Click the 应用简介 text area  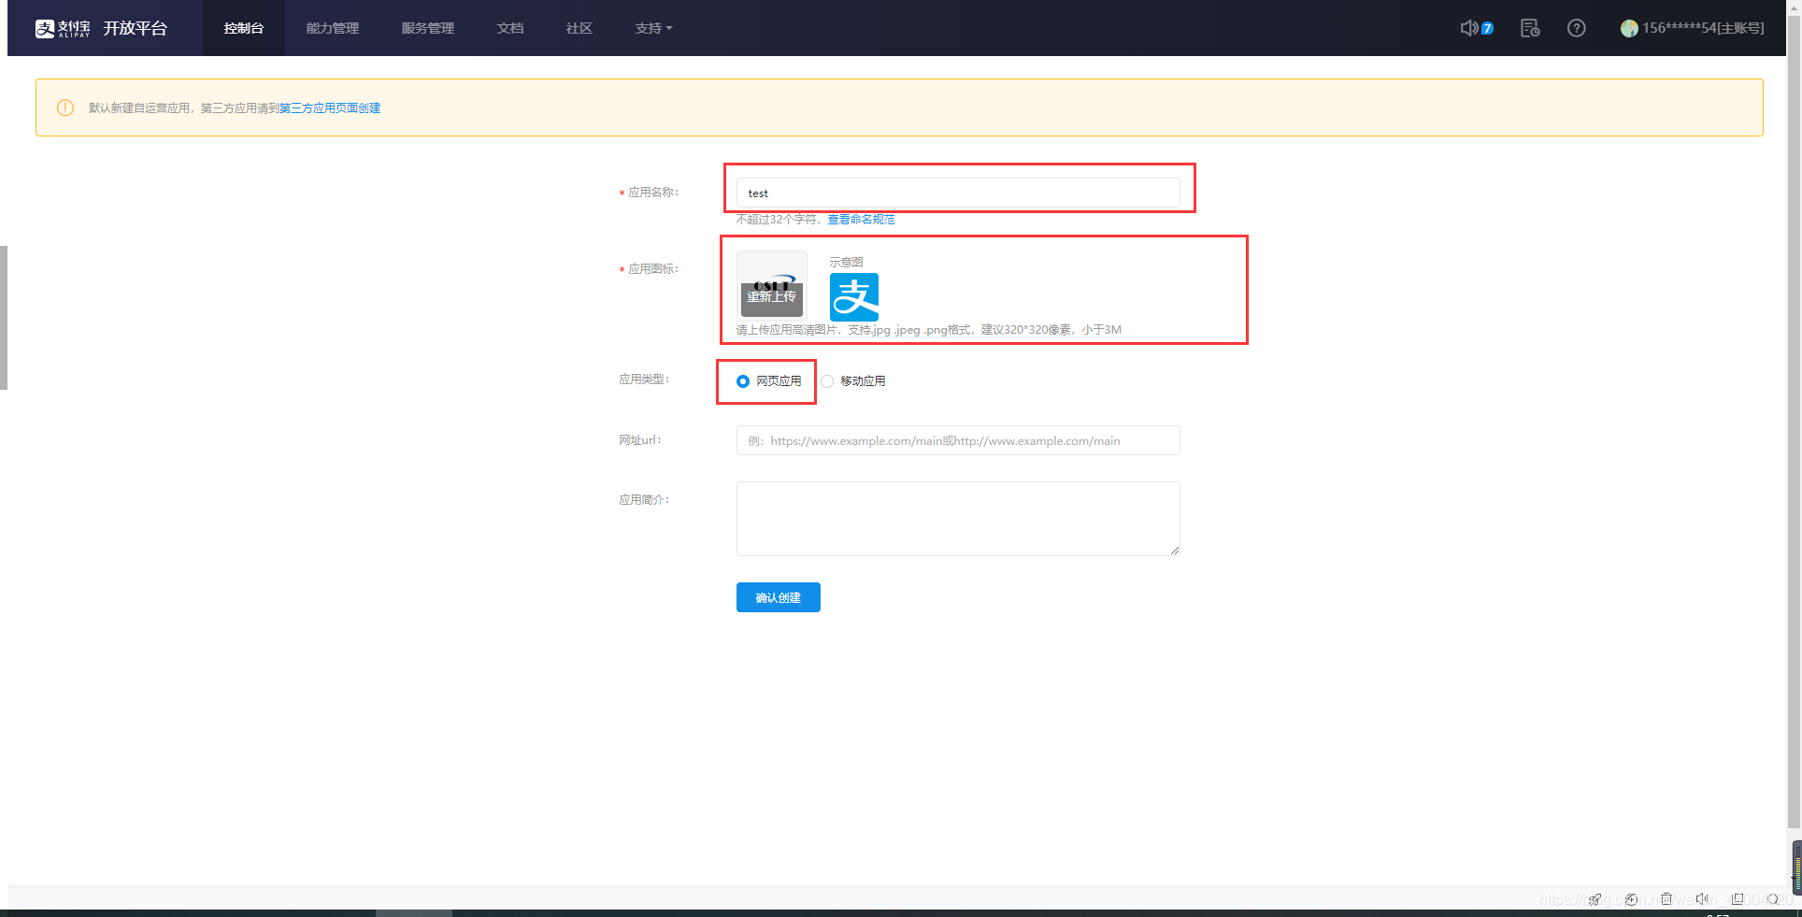pyautogui.click(x=958, y=519)
